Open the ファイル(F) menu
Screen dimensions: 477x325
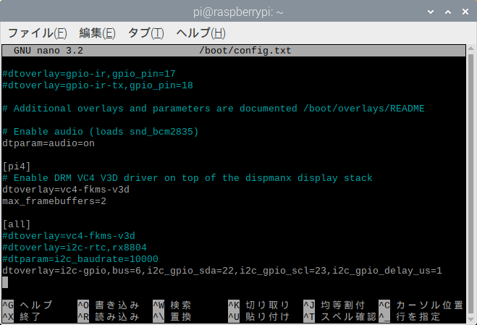pos(37,33)
